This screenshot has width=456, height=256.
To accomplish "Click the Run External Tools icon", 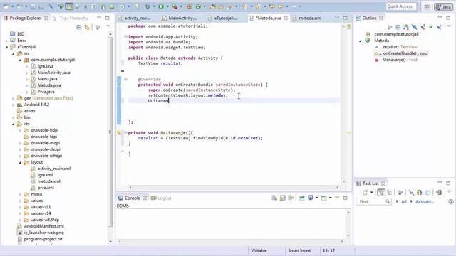I will coord(174,6).
